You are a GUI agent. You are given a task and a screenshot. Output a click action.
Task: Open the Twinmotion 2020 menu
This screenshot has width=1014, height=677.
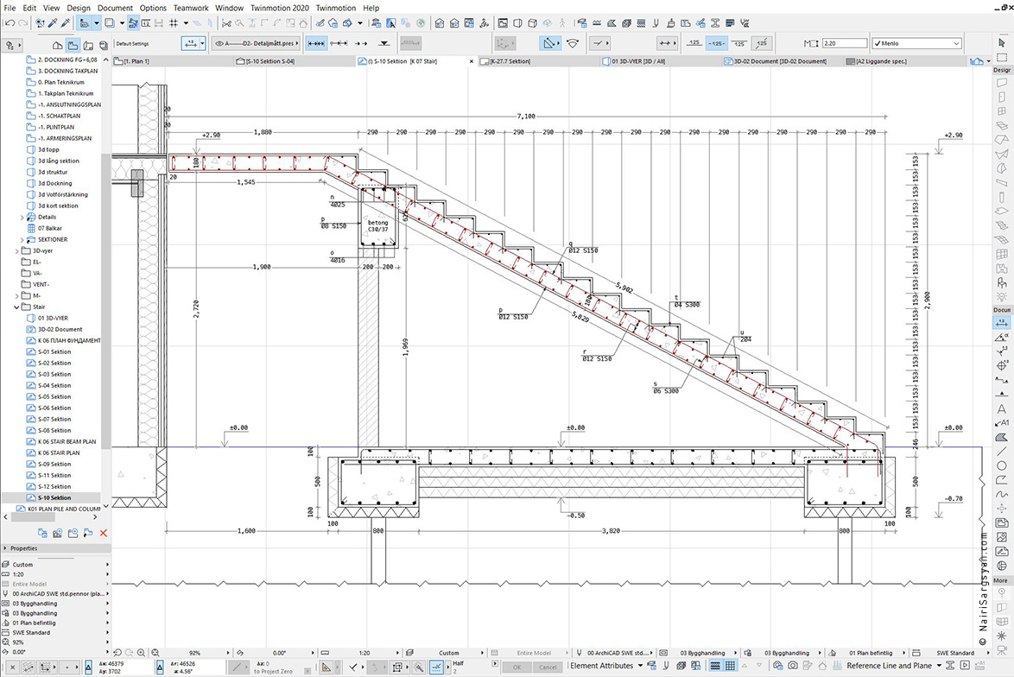click(279, 8)
